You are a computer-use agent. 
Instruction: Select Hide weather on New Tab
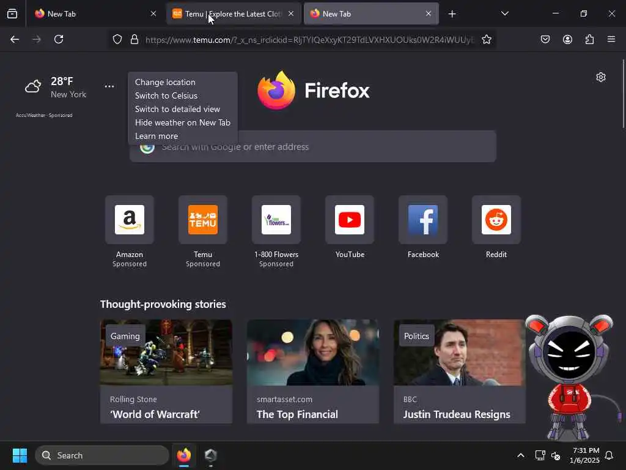(182, 122)
